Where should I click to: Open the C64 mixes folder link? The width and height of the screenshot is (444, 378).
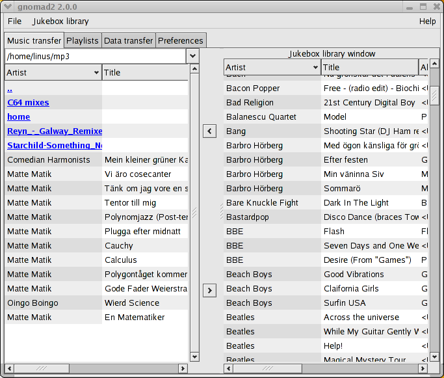28,102
